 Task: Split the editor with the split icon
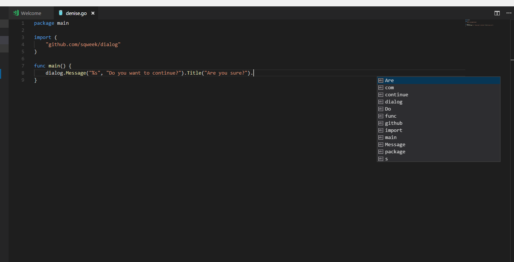(x=497, y=13)
